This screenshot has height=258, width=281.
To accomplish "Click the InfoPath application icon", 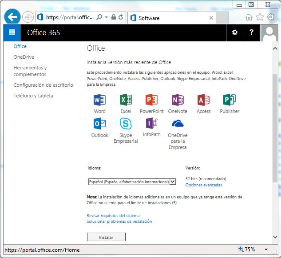I will pyautogui.click(x=152, y=123).
